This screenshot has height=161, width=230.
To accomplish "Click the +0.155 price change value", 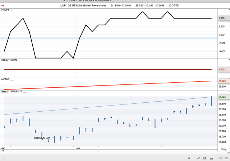I will pos(149,6).
